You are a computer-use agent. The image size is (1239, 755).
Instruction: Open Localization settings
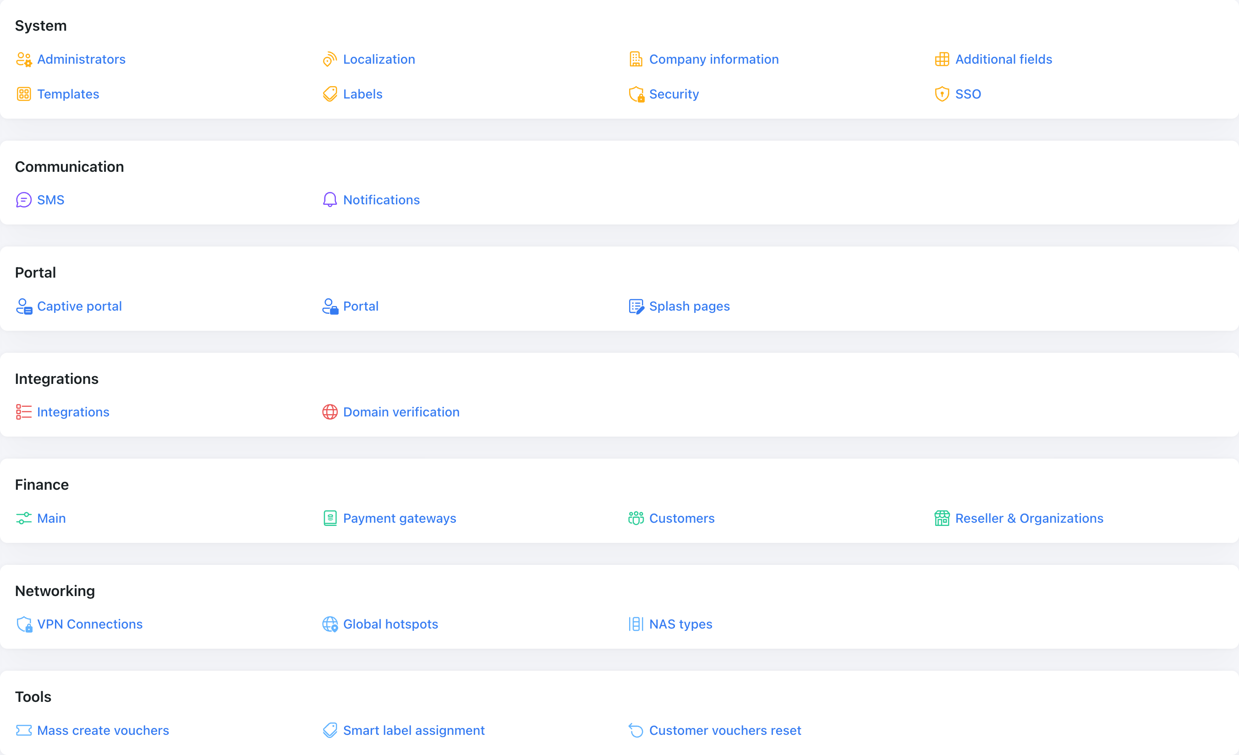(x=379, y=59)
